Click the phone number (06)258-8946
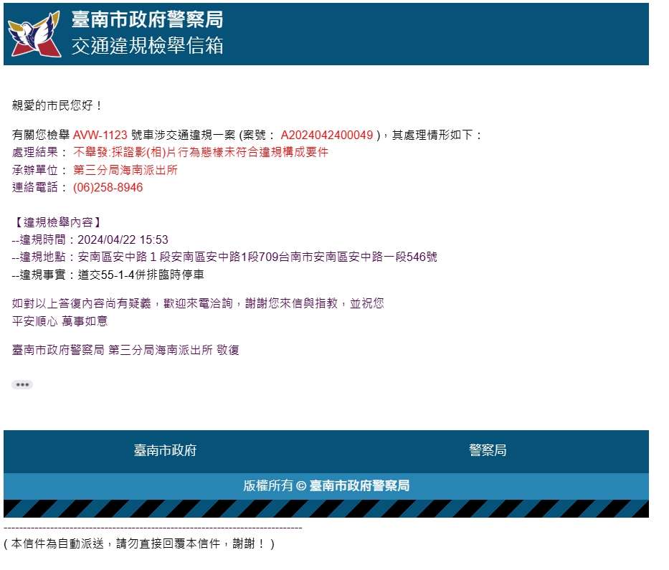 (x=108, y=187)
